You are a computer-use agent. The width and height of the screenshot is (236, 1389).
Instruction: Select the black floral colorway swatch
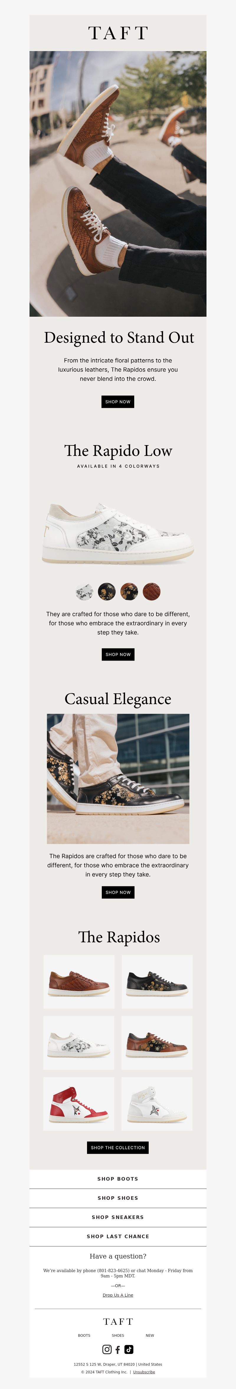click(x=107, y=591)
